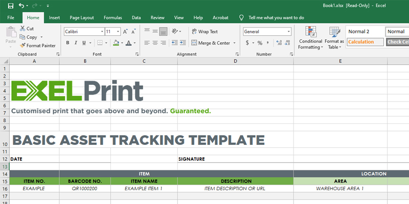Click the Orientation text angle icon
The width and height of the screenshot is (409, 204).
(x=175, y=32)
